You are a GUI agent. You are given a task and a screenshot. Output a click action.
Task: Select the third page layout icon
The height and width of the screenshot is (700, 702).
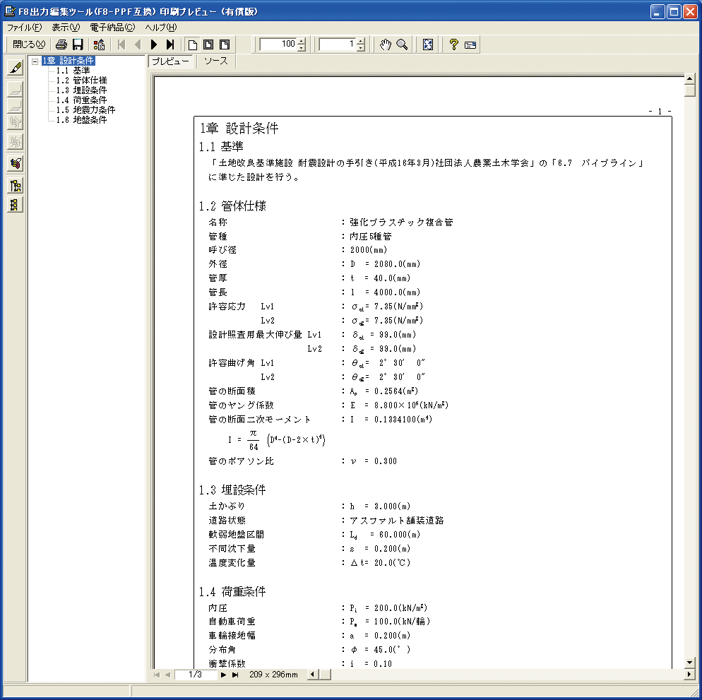225,45
